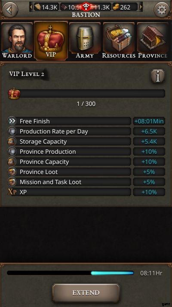This screenshot has width=172, height=307.
Task: Tap the connection warning icon
Action: [86, 7]
